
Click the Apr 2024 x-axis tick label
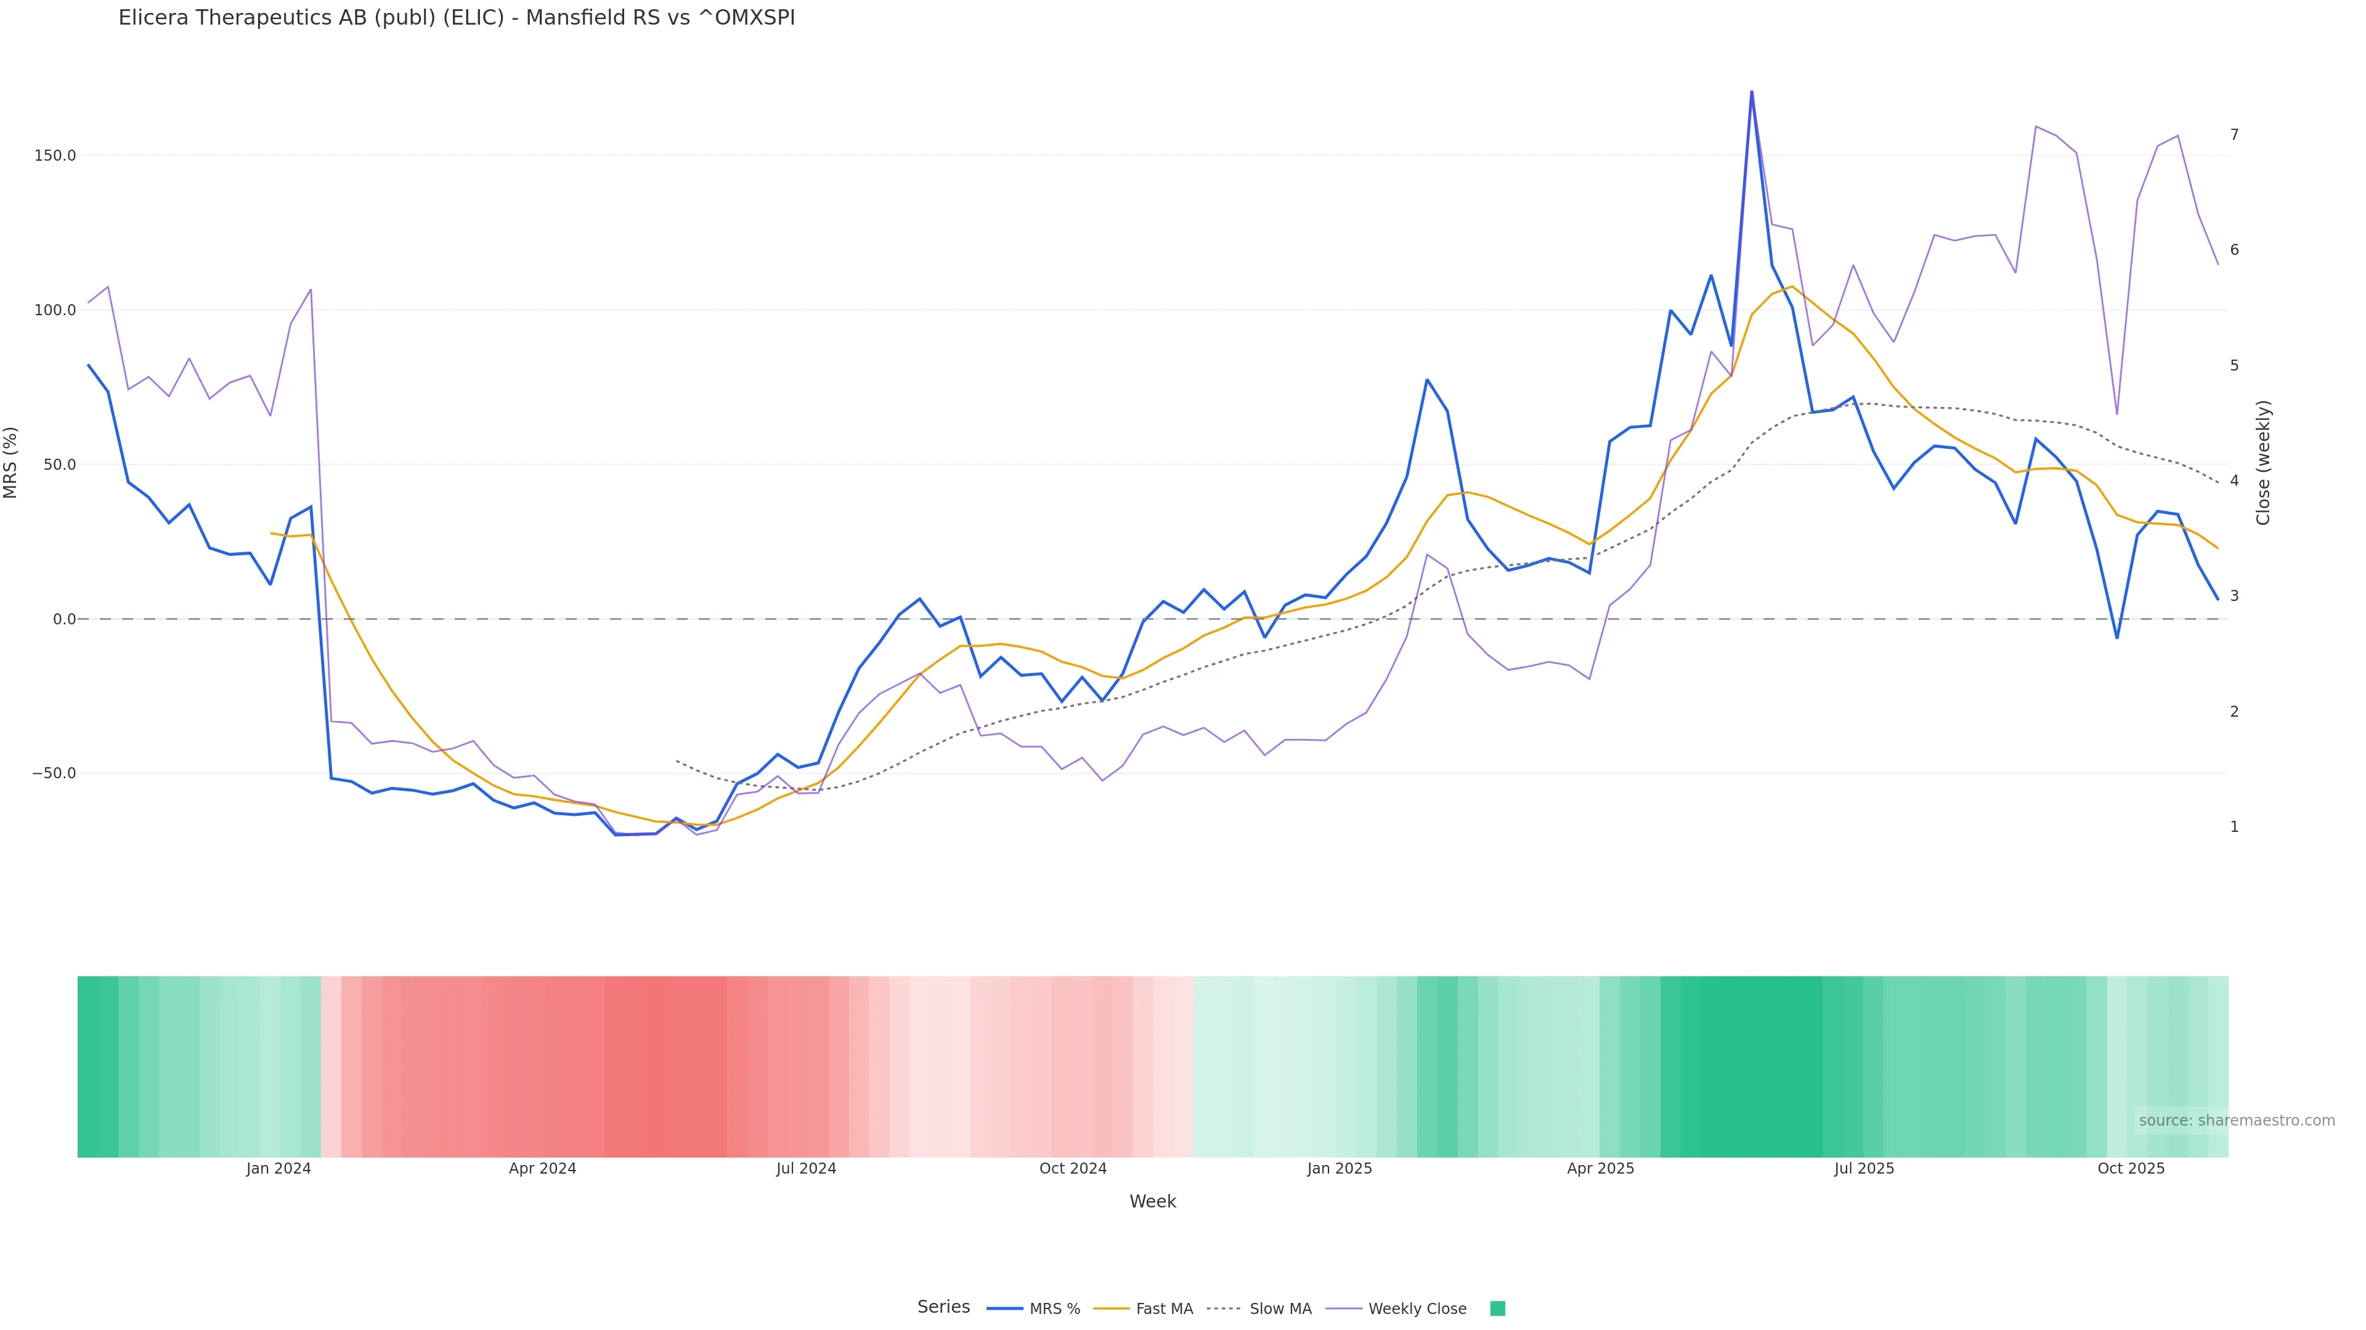point(542,1169)
